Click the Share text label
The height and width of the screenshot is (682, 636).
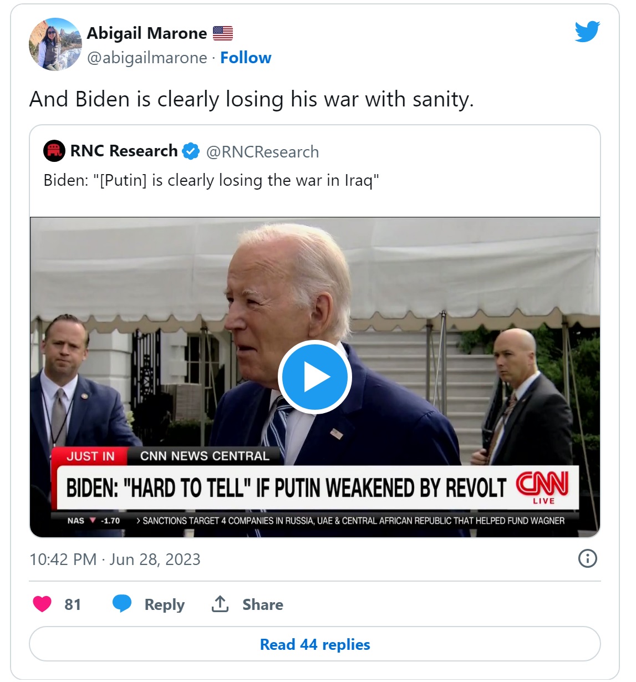coord(262,604)
